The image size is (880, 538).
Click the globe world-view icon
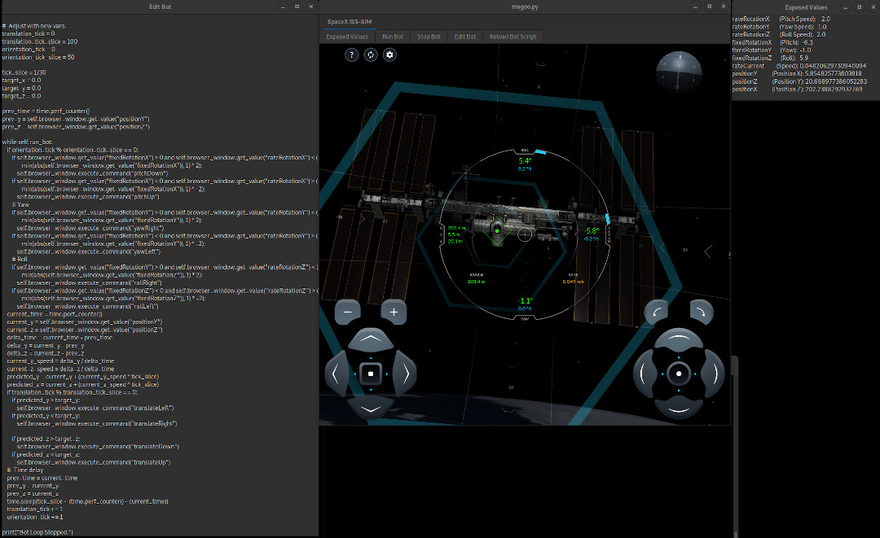point(679,72)
